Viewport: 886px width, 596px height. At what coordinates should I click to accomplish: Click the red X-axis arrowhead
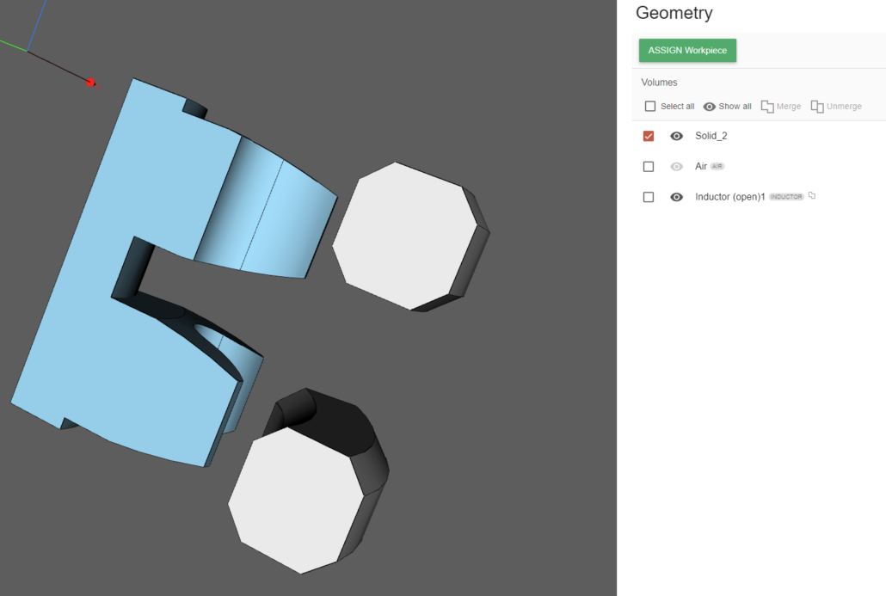tap(93, 83)
